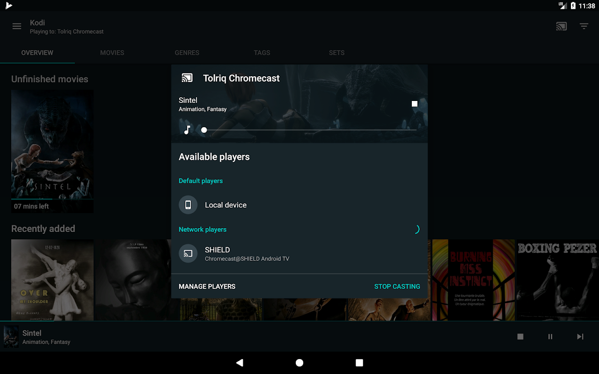Screen dimensions: 599x374
Task: Open the dark face poster in Recently added
Action: (x=137, y=280)
